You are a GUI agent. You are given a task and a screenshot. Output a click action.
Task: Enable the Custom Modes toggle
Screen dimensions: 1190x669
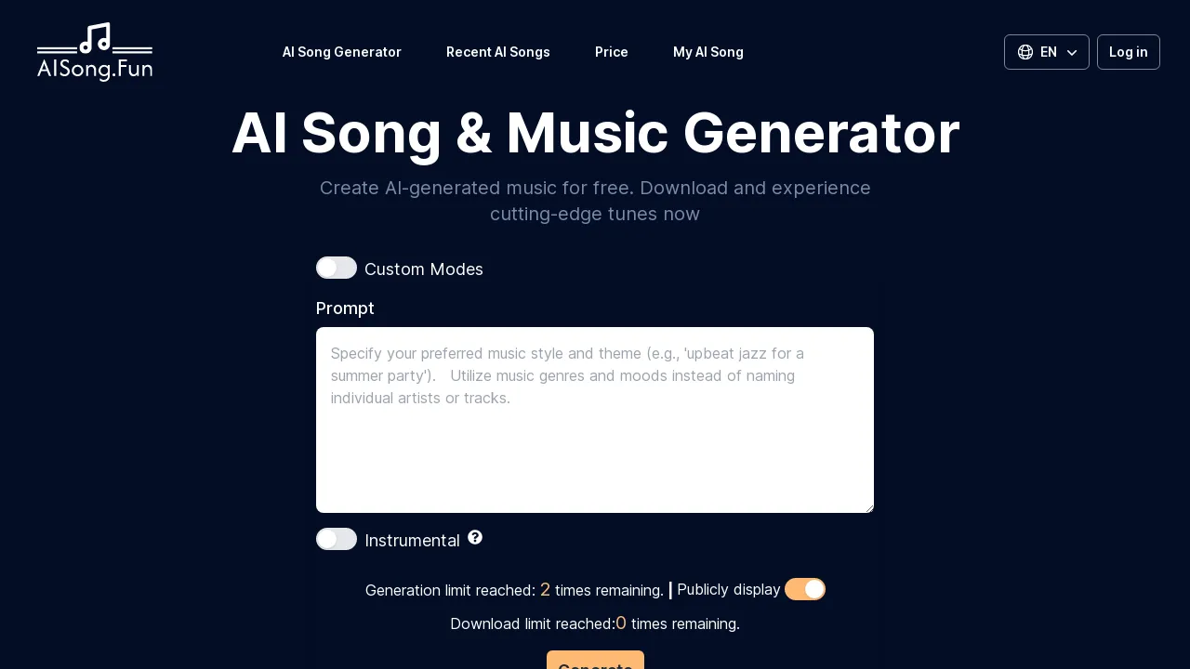coord(337,268)
